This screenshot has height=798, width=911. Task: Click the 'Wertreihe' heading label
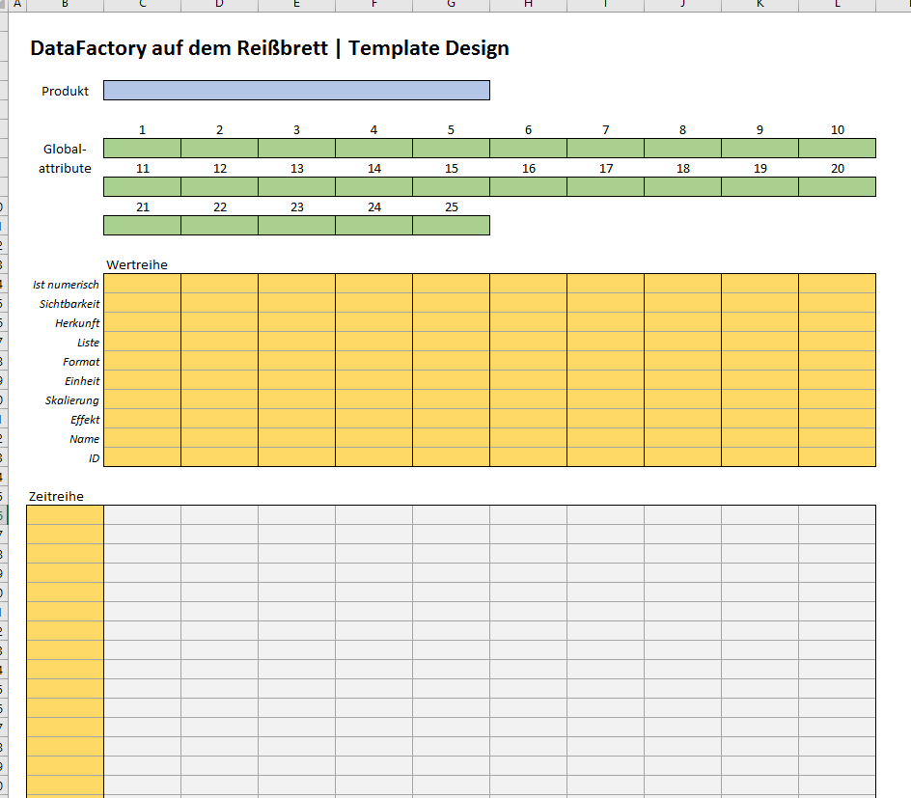130,264
